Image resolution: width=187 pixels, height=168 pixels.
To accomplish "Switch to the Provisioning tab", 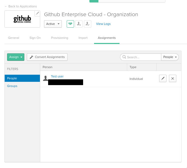I will pos(60,38).
